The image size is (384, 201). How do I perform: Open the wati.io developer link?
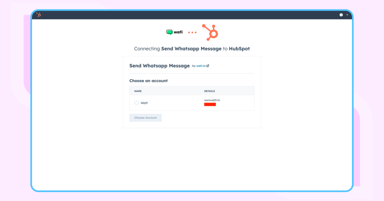click(x=201, y=66)
